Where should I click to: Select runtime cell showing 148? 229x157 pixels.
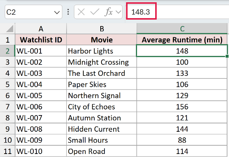182,51
